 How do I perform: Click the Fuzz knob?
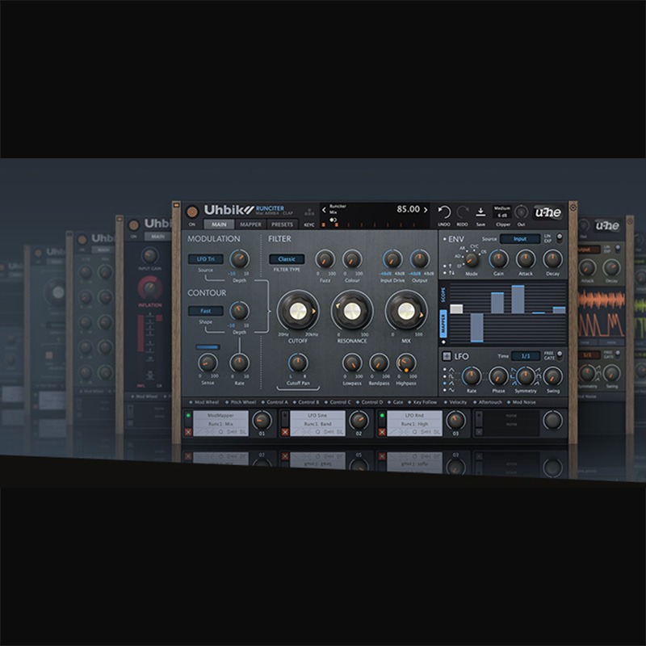pyautogui.click(x=325, y=259)
